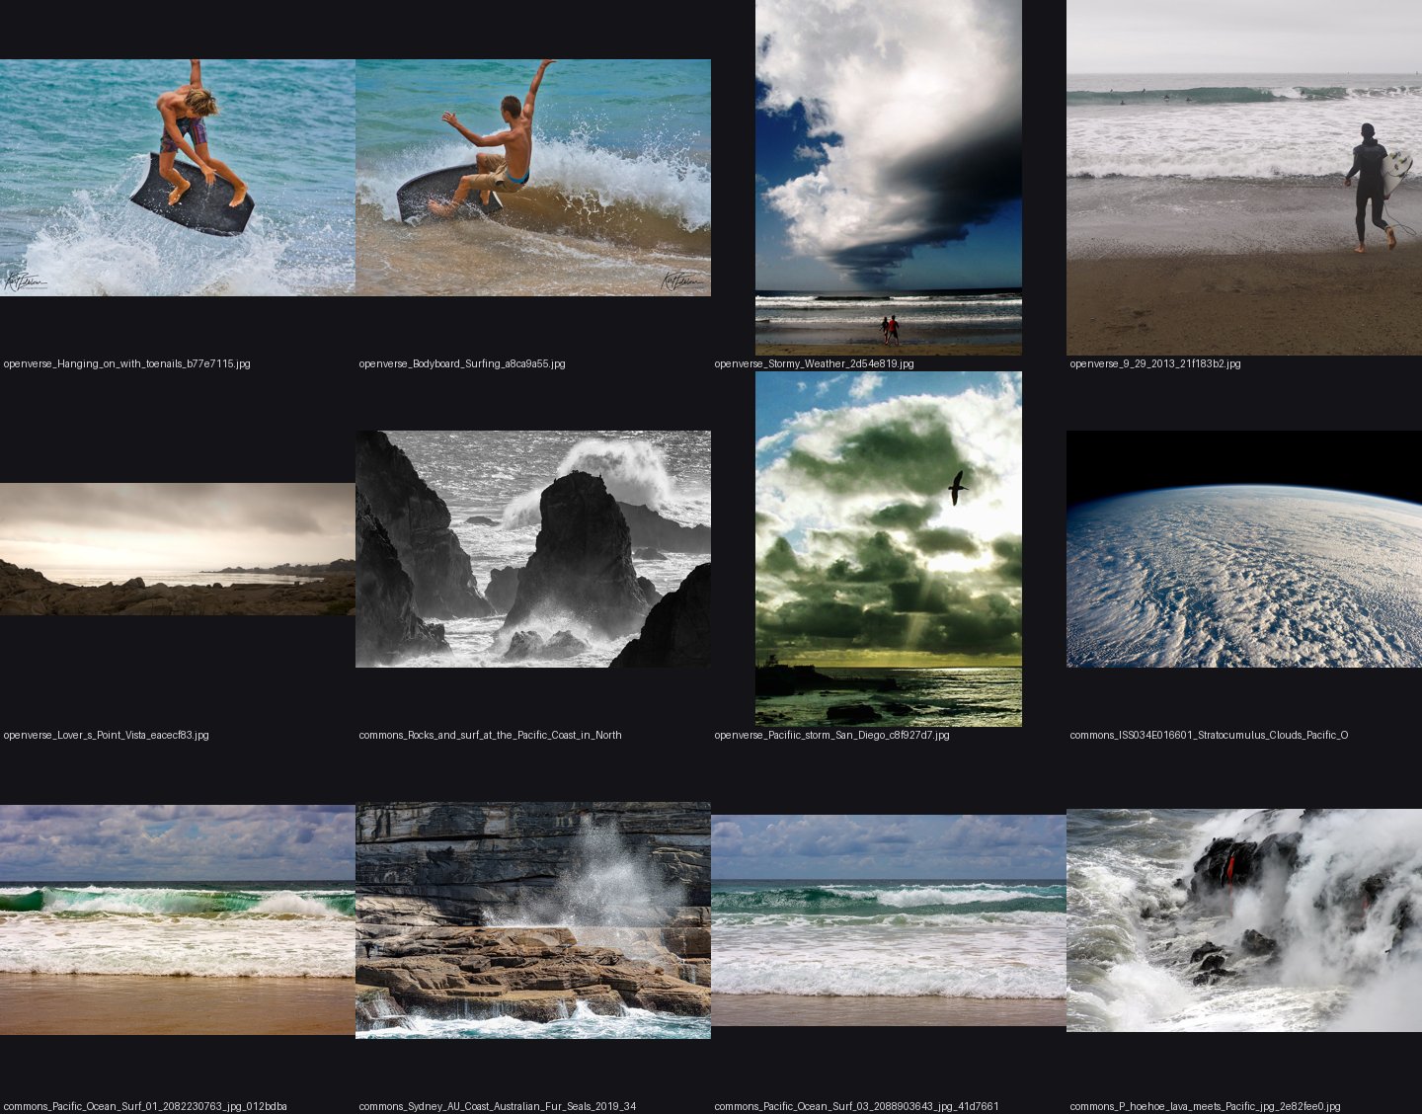
Task: Click filename "openverse_Stormy_Weather_2d54e819.jpg"
Action: (815, 363)
